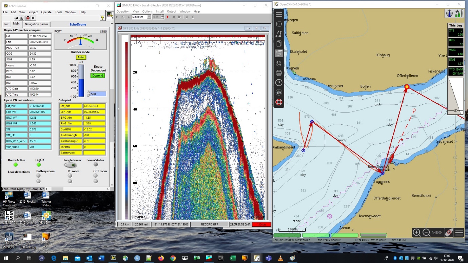Image resolution: width=468 pixels, height=263 pixels.
Task: Switch to the Navigation param tab
Action: (36, 24)
